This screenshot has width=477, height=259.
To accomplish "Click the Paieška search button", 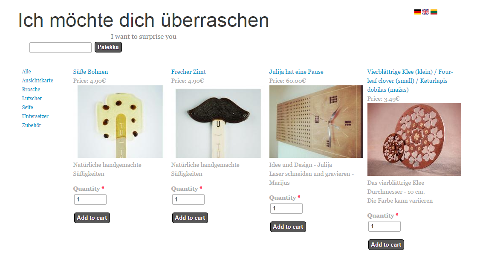I will pos(108,47).
